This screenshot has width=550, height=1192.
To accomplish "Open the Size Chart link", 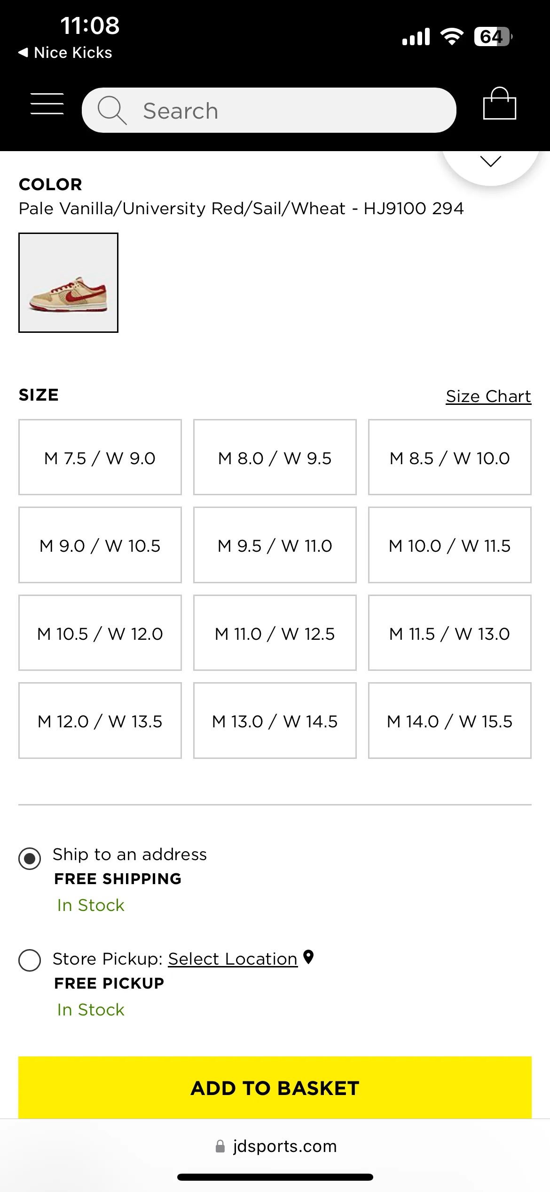I will (488, 396).
